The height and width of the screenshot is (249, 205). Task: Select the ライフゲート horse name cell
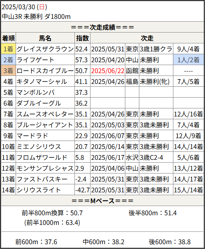click(45, 60)
